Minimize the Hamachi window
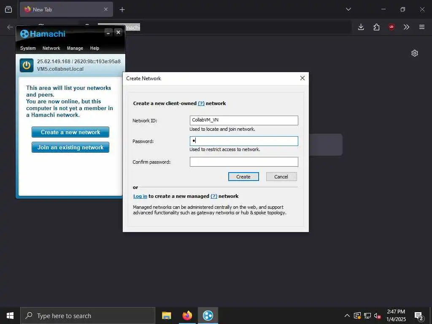The image size is (432, 324). pyautogui.click(x=108, y=32)
